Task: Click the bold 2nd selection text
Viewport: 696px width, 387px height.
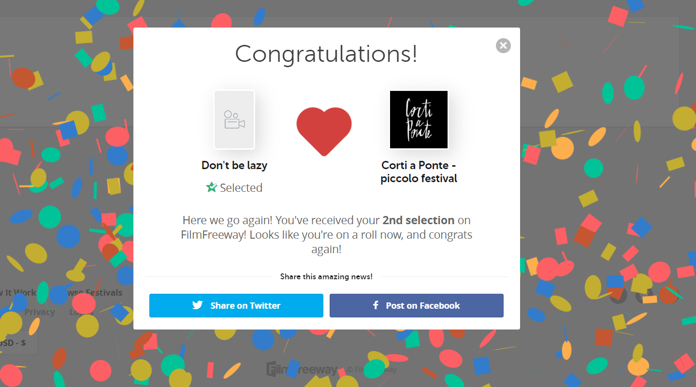Action: tap(419, 220)
